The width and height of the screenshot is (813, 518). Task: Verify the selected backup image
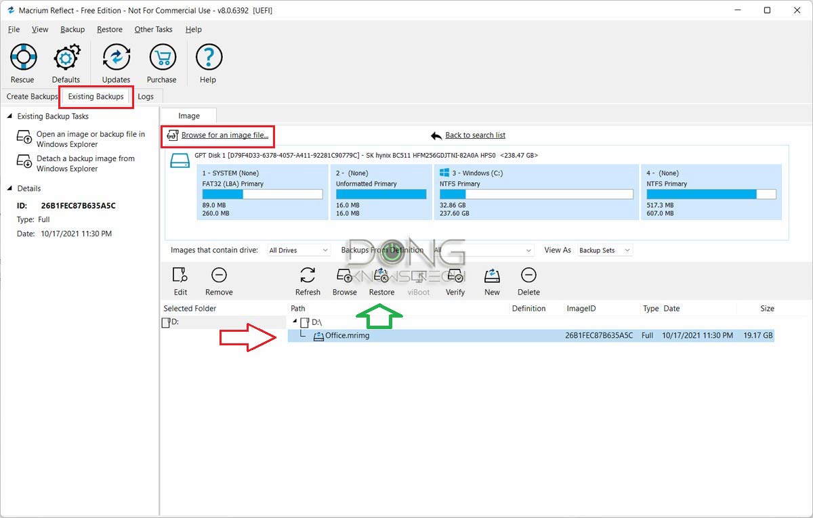click(455, 281)
